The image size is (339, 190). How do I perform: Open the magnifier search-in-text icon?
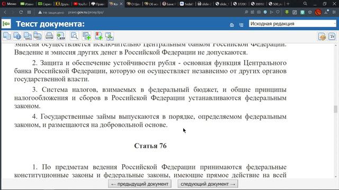coord(74,36)
